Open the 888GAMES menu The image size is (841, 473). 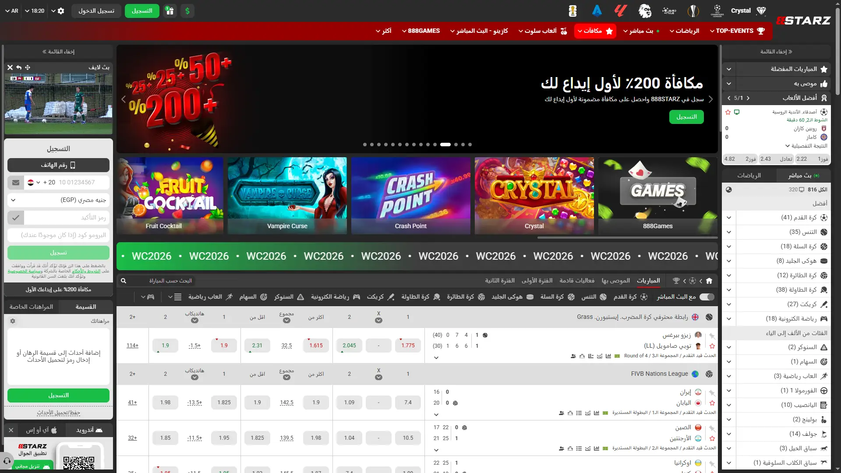[x=421, y=31]
